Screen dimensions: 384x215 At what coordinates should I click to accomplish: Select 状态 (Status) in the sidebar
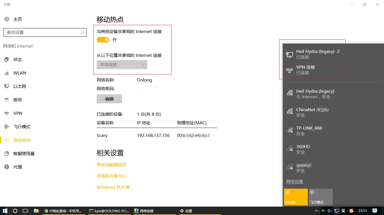[17, 59]
